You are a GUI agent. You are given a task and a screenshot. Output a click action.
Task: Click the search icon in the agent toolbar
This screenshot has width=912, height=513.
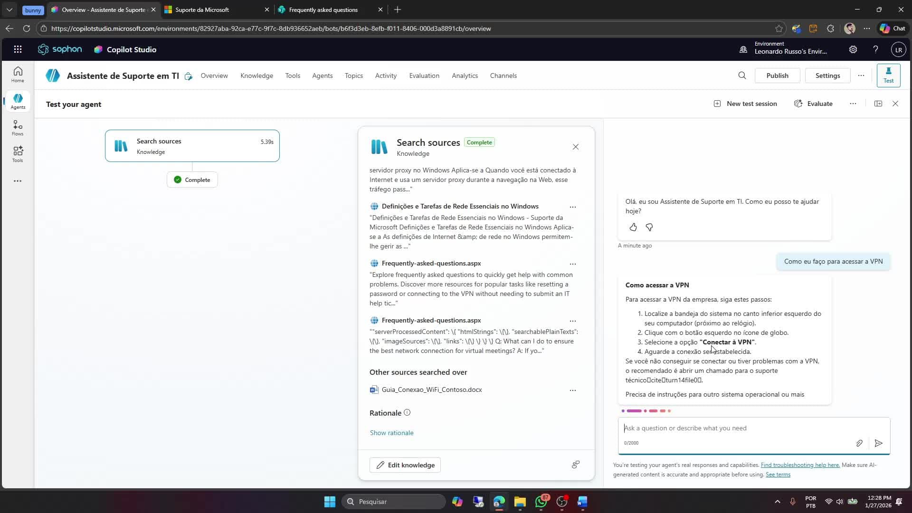742,75
